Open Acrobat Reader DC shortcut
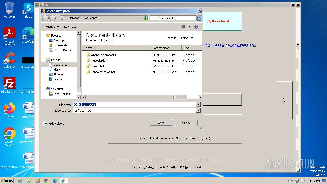Image resolution: width=327 pixels, height=184 pixels. point(9,37)
